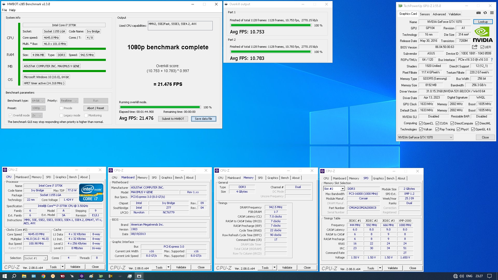This screenshot has height=280, width=498.
Task: Open Tools dropdown arrow in CPU-Z Mainboard window
Action: pos(168,267)
